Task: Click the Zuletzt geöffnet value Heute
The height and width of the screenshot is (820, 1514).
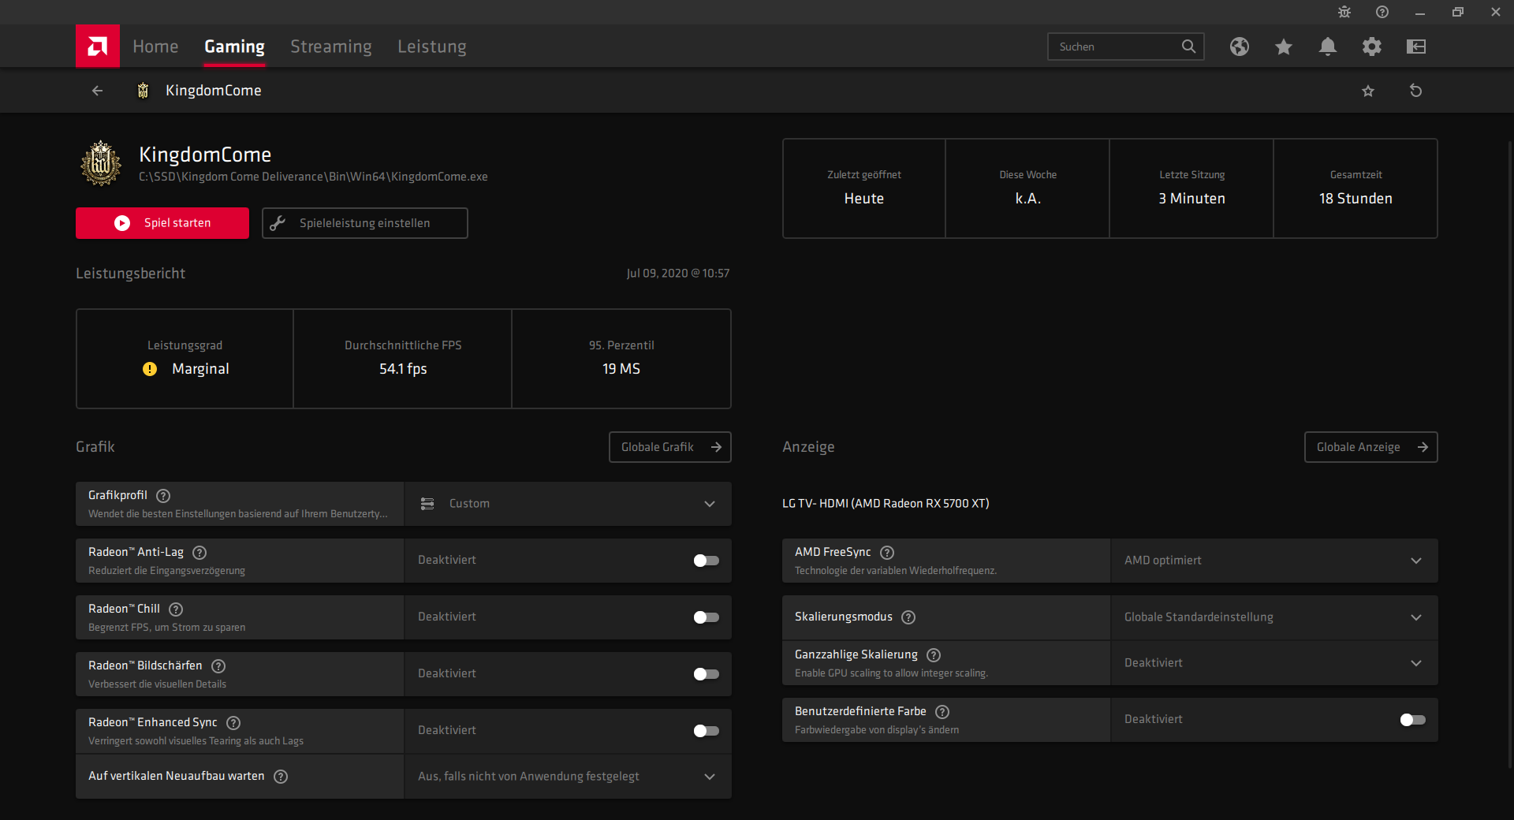Action: click(864, 199)
